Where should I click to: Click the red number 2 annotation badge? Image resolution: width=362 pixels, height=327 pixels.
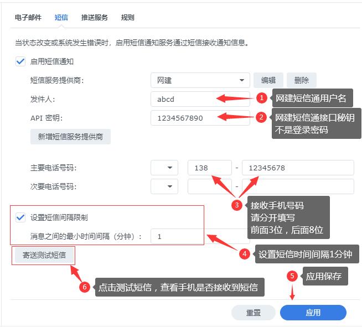[261, 117]
